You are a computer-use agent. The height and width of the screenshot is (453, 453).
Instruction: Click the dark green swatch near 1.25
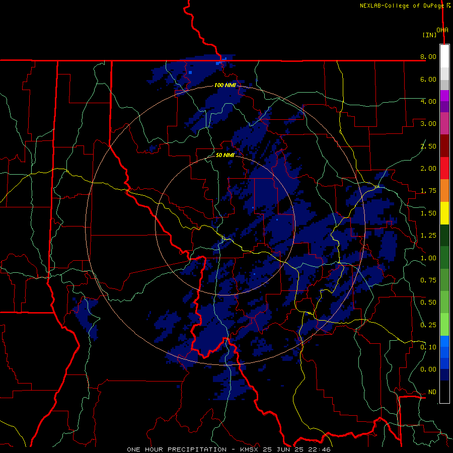444,235
